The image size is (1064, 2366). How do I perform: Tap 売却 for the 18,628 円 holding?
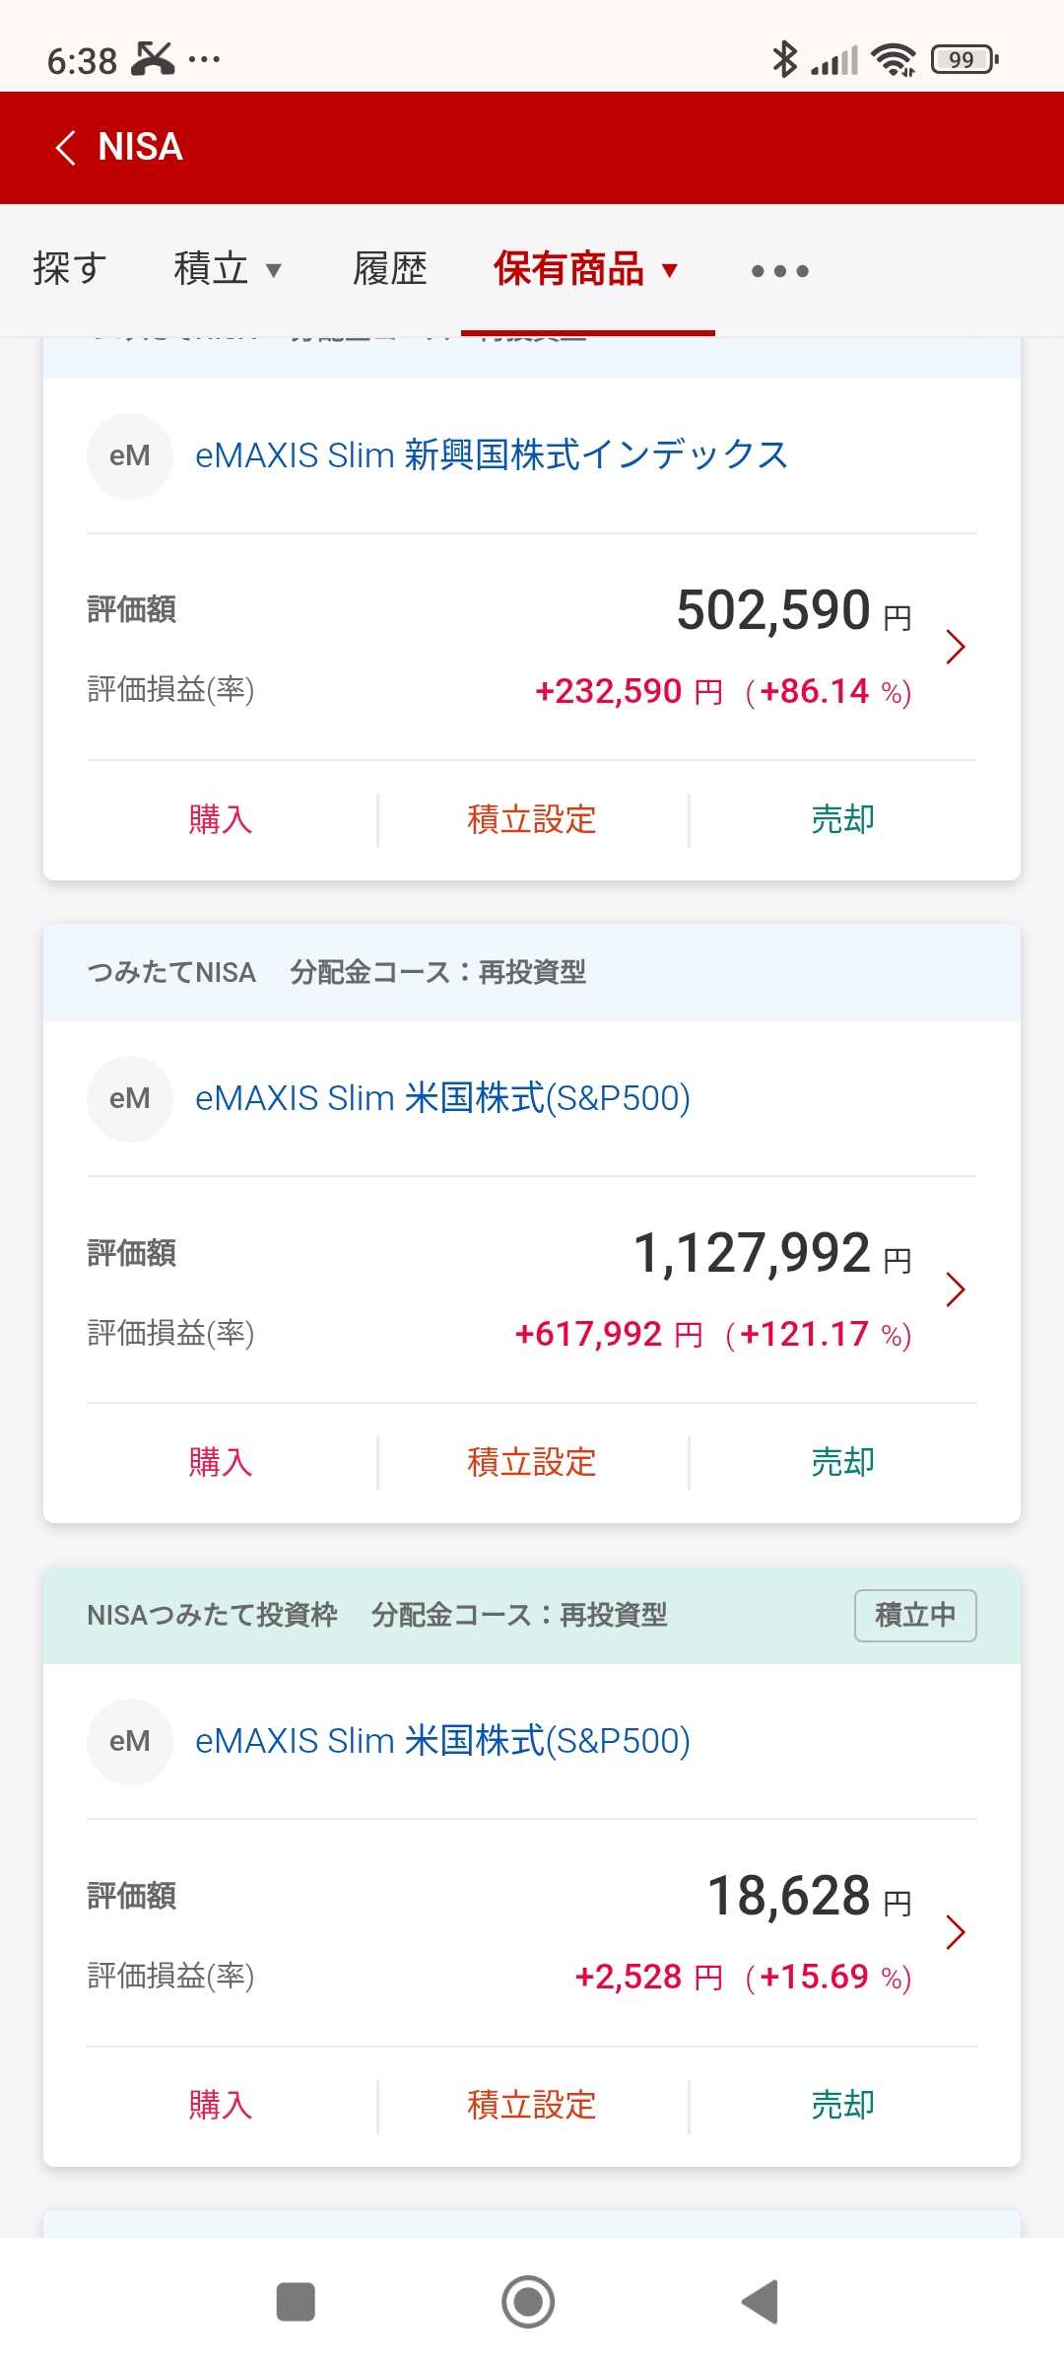[842, 2105]
